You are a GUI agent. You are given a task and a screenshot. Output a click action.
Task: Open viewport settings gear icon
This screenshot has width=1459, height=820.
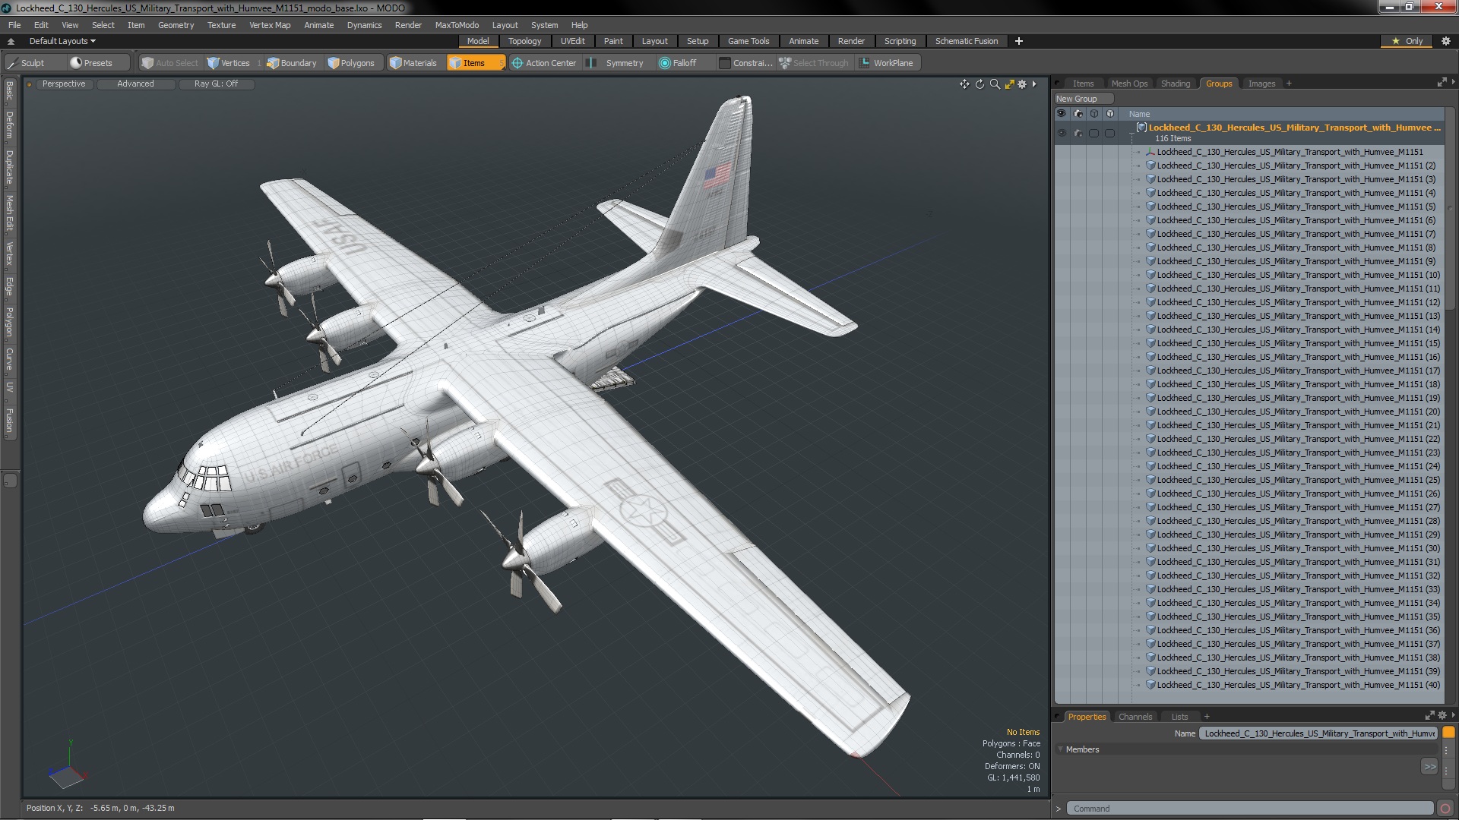1022,84
